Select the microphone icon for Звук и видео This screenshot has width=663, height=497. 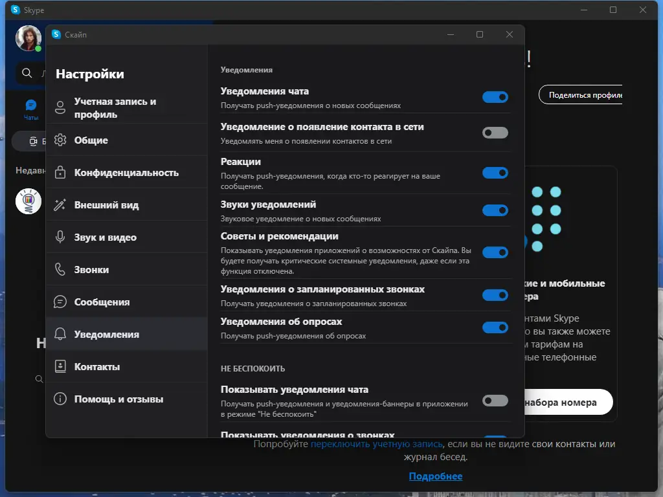coord(60,237)
